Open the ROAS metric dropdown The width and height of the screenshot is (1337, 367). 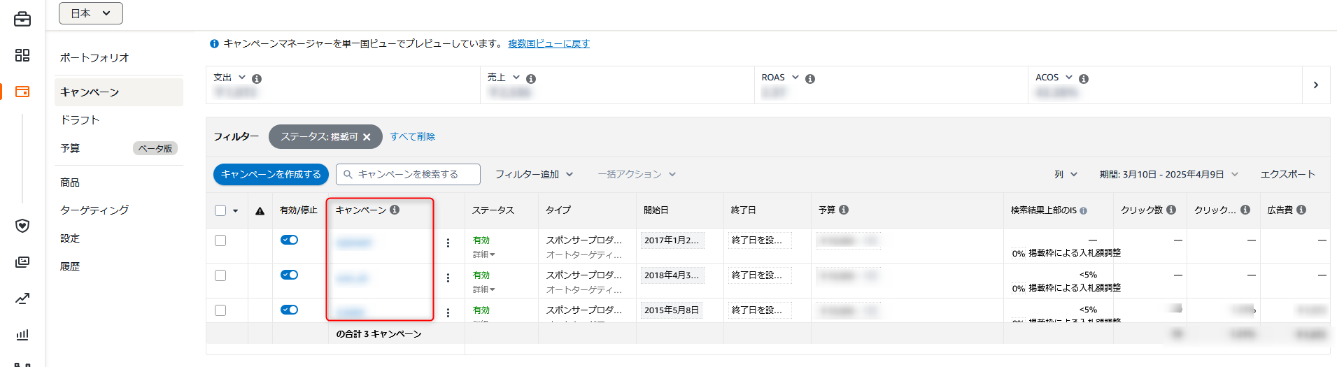[x=795, y=78]
